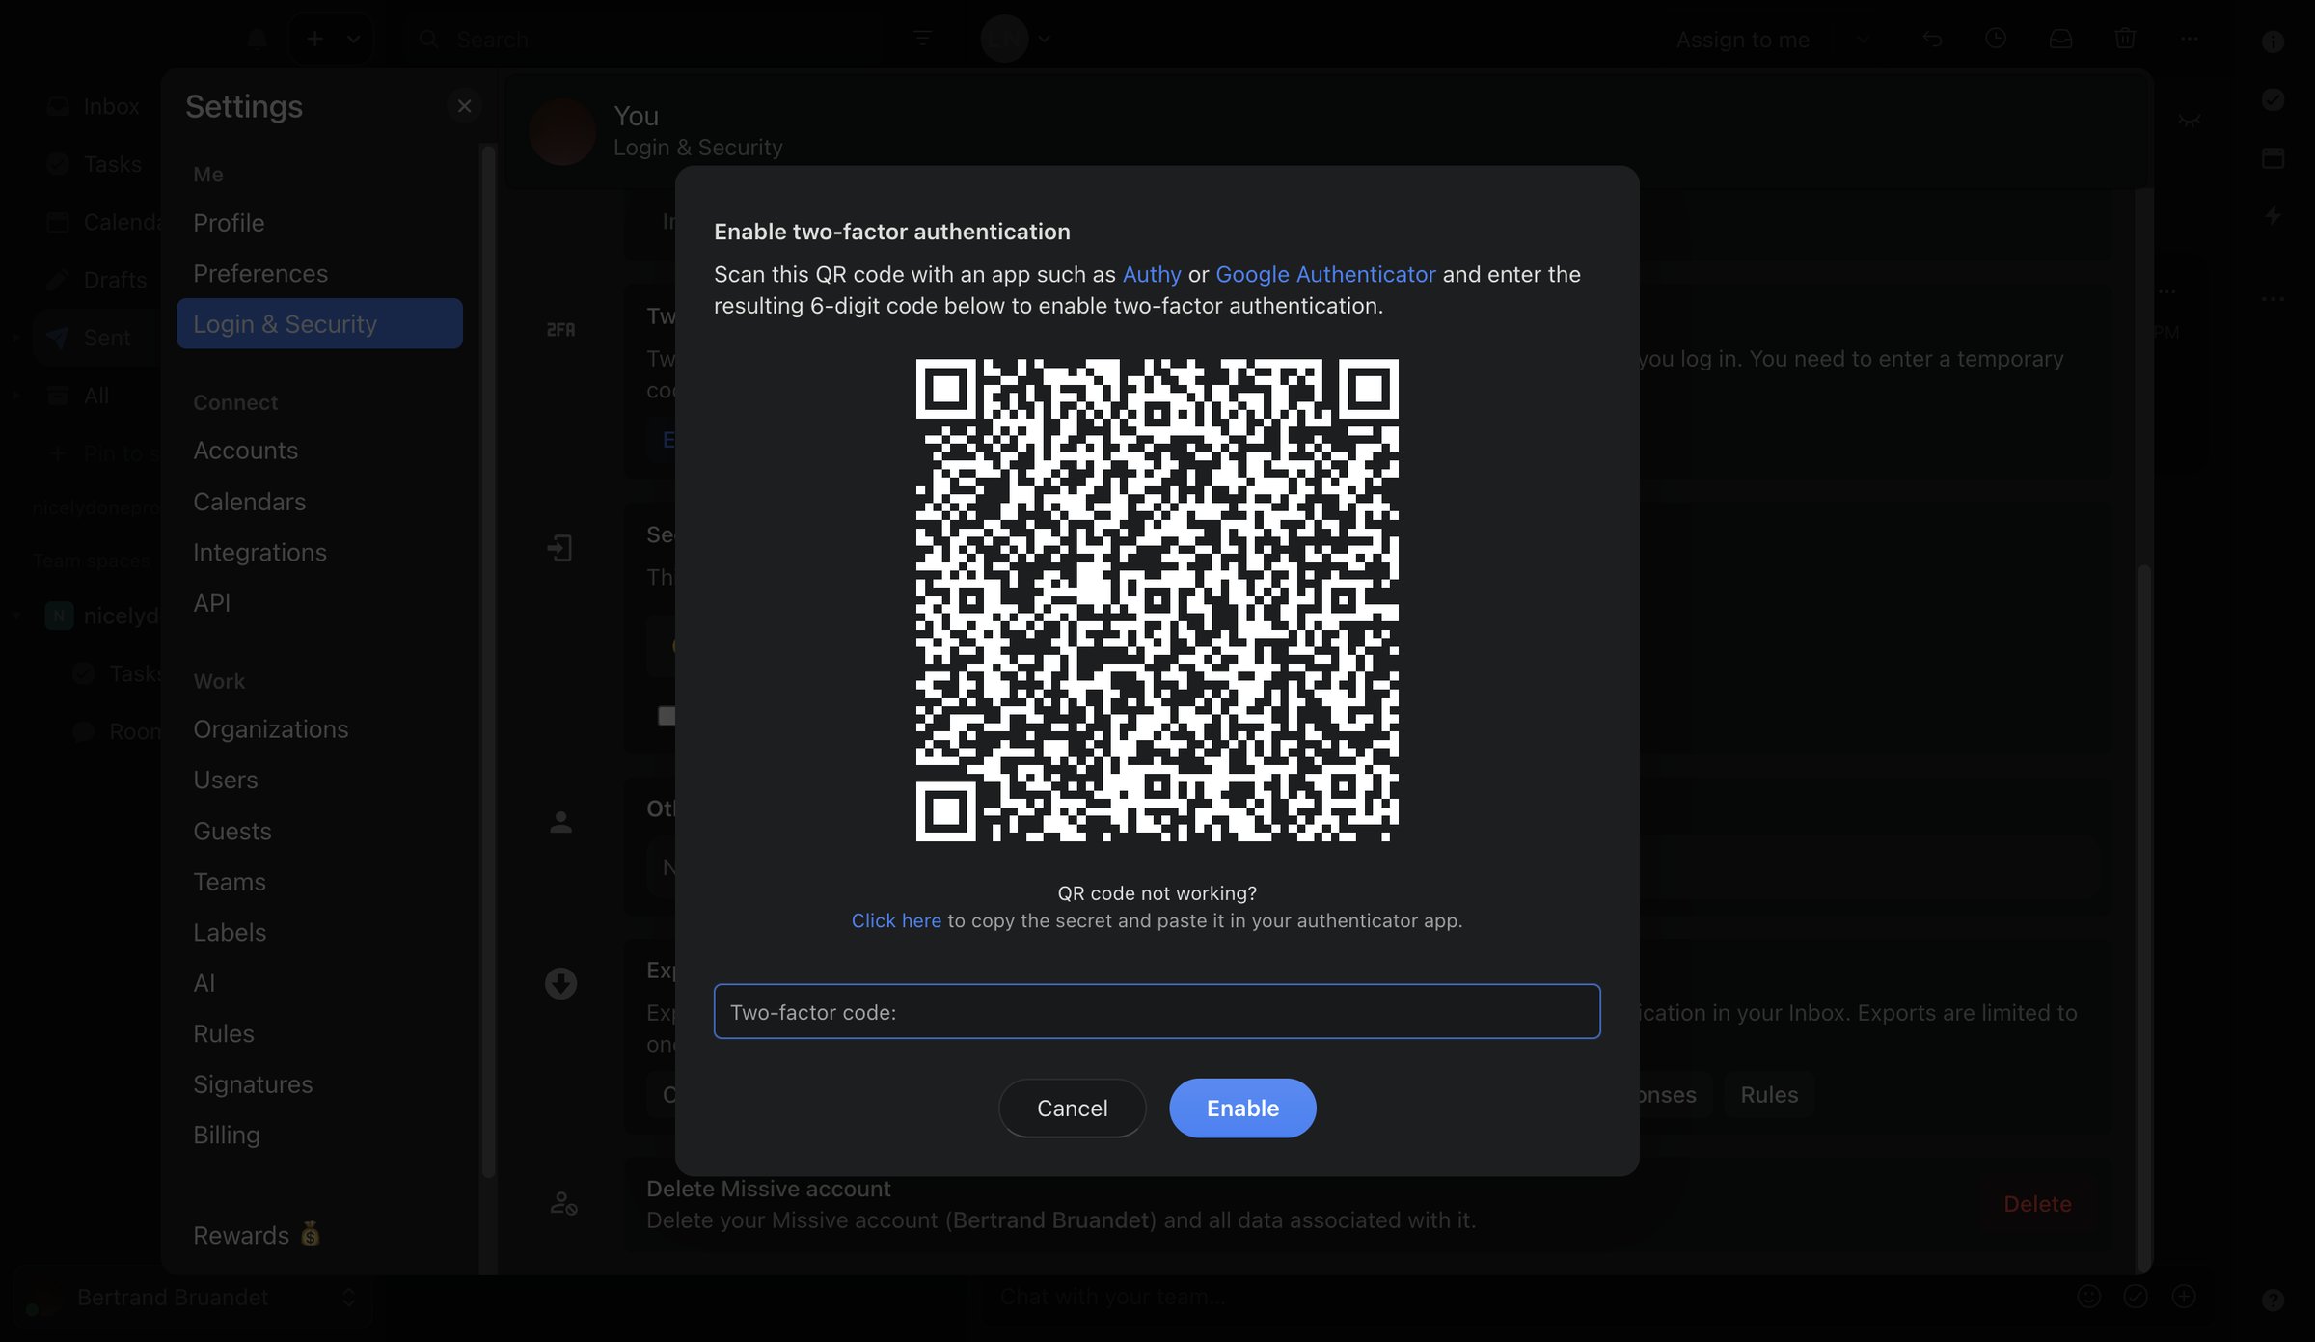The height and width of the screenshot is (1342, 2315).
Task: Click the lightning bolt icon
Action: point(2274,216)
